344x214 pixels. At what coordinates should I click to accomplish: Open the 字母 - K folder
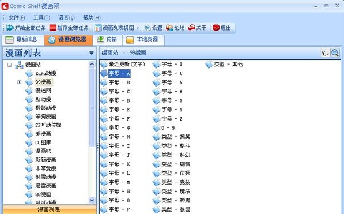(115, 164)
